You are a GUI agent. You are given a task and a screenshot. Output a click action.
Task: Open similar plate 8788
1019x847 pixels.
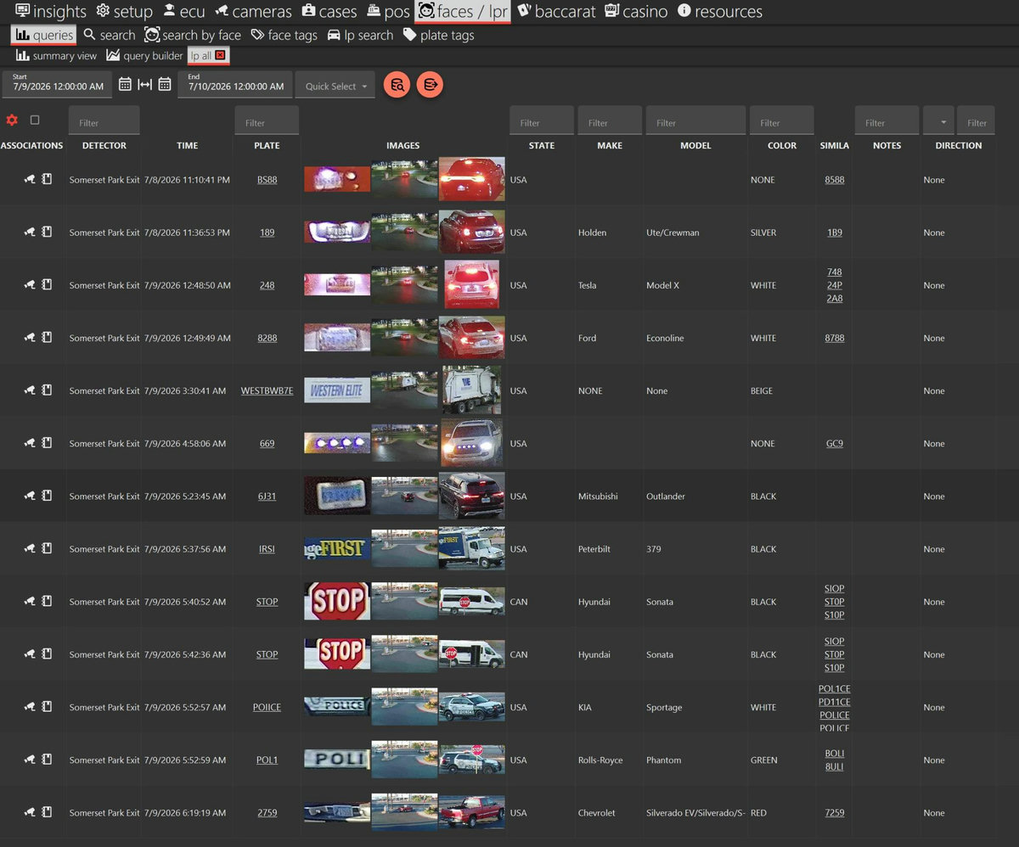tap(834, 339)
